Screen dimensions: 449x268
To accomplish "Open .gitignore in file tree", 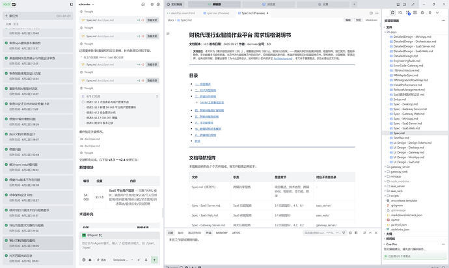I will coord(396,206).
